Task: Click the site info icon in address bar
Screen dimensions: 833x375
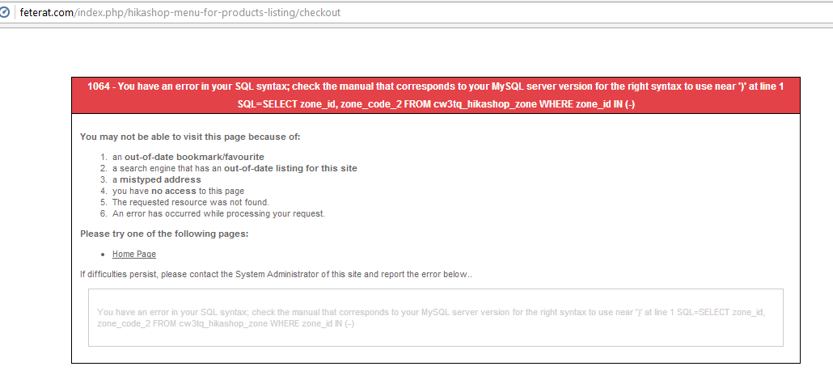Action: (x=5, y=12)
